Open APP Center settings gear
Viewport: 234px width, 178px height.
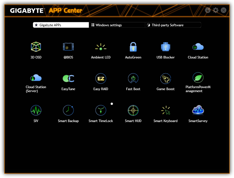[215, 10]
